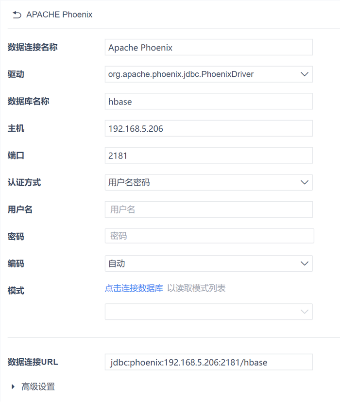This screenshot has height=402, width=340.
Task: Select the port field showing 2181
Action: pos(208,156)
